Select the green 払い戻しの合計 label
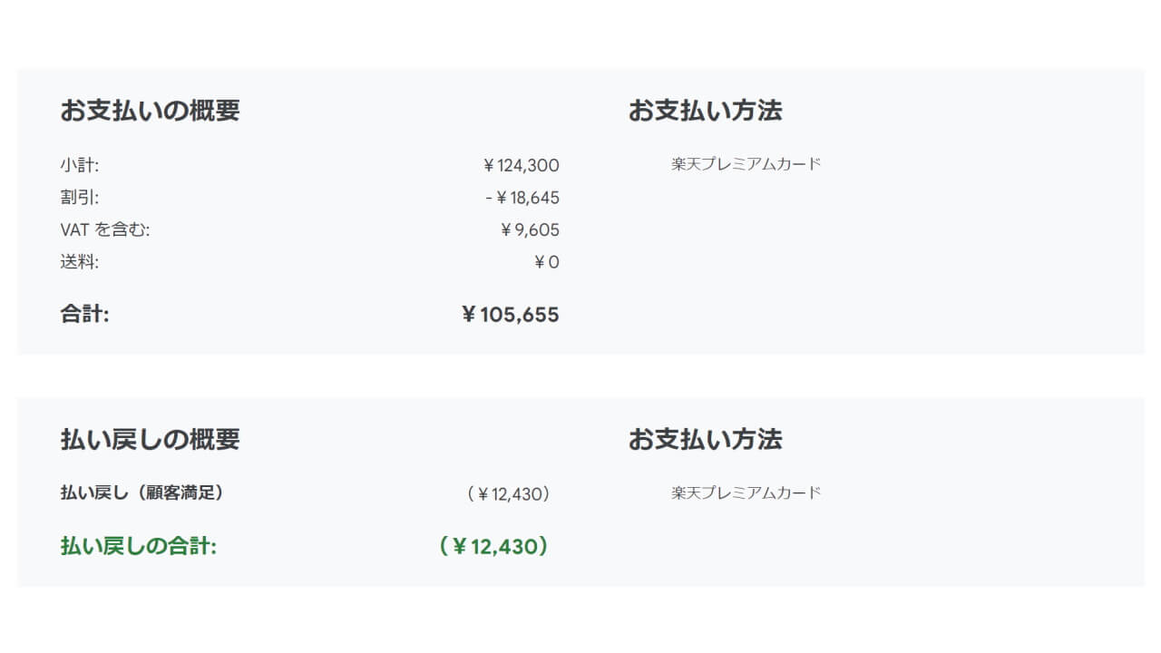This screenshot has width=1161, height=653. (138, 546)
